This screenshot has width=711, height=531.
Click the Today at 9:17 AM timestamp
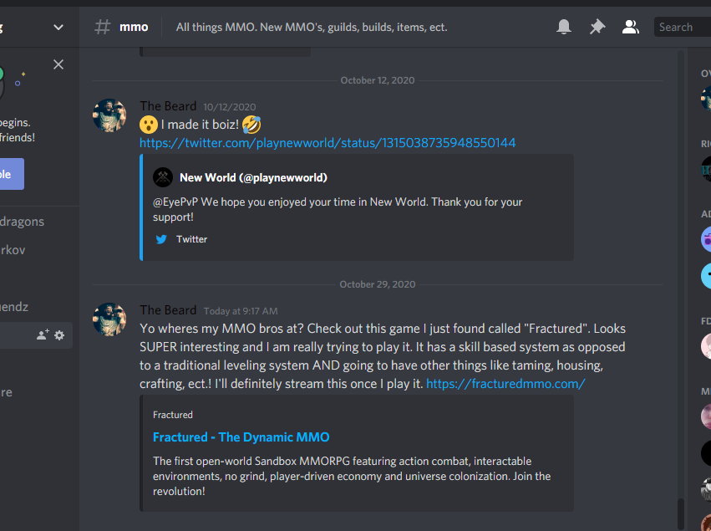(x=241, y=311)
